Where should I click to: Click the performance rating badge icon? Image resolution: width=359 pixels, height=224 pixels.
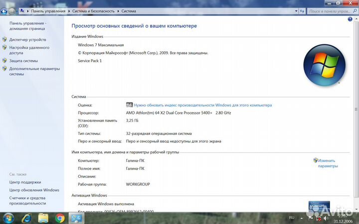(x=129, y=105)
